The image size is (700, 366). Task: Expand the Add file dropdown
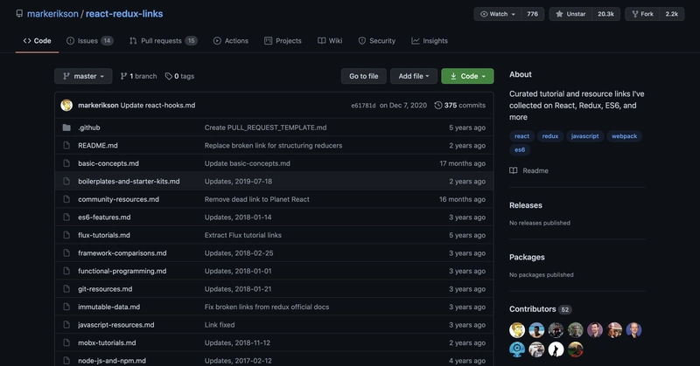[414, 76]
